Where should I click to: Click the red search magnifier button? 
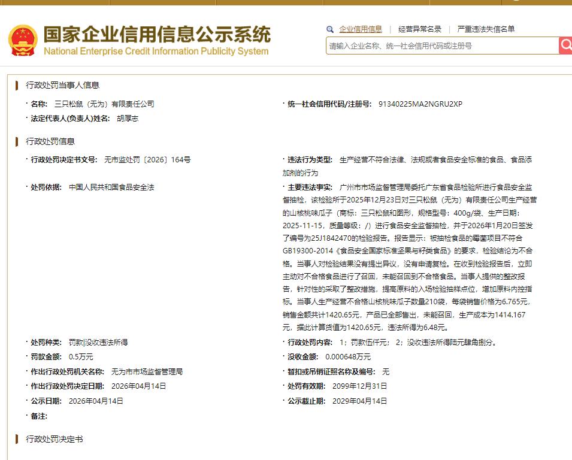click(565, 46)
